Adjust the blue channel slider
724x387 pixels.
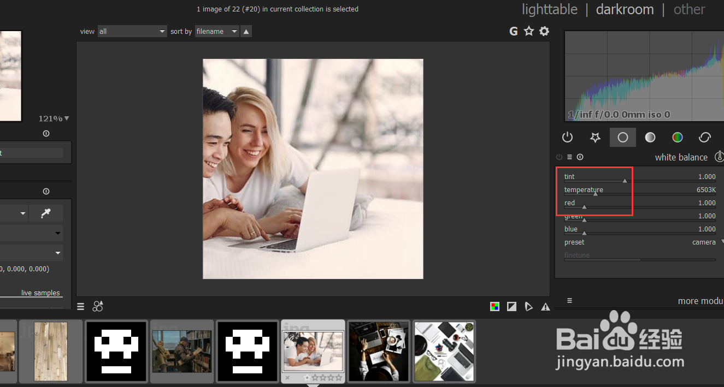click(x=640, y=230)
